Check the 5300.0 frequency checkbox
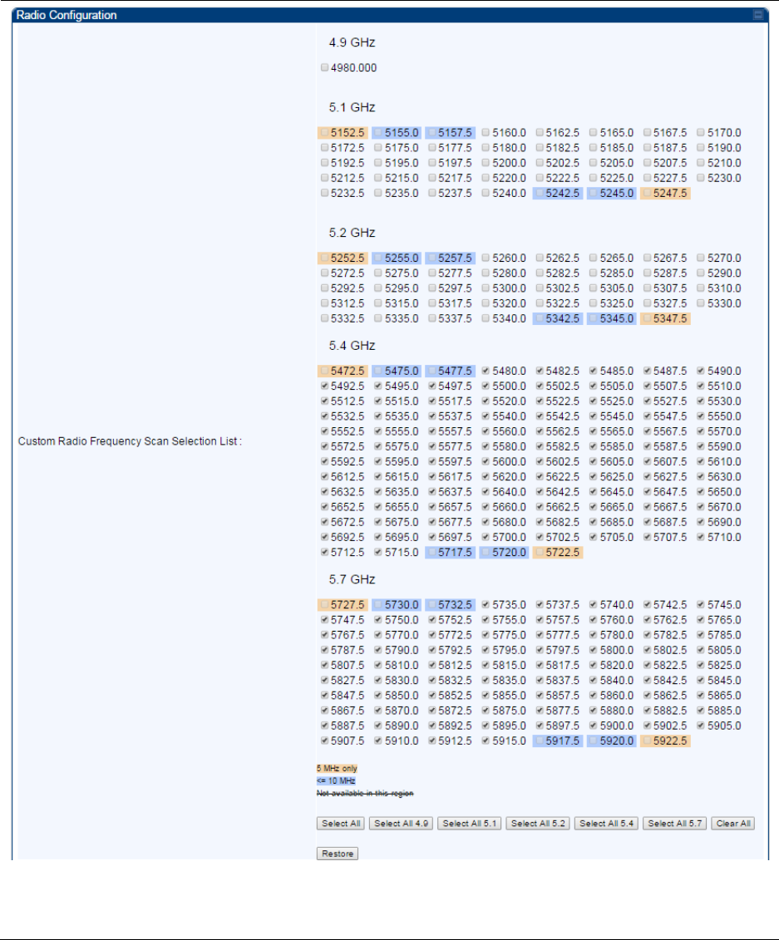 [x=486, y=288]
